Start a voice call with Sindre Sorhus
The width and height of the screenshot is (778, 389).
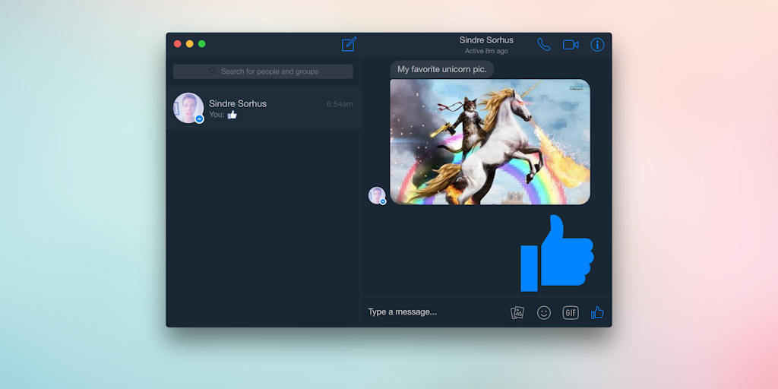544,45
